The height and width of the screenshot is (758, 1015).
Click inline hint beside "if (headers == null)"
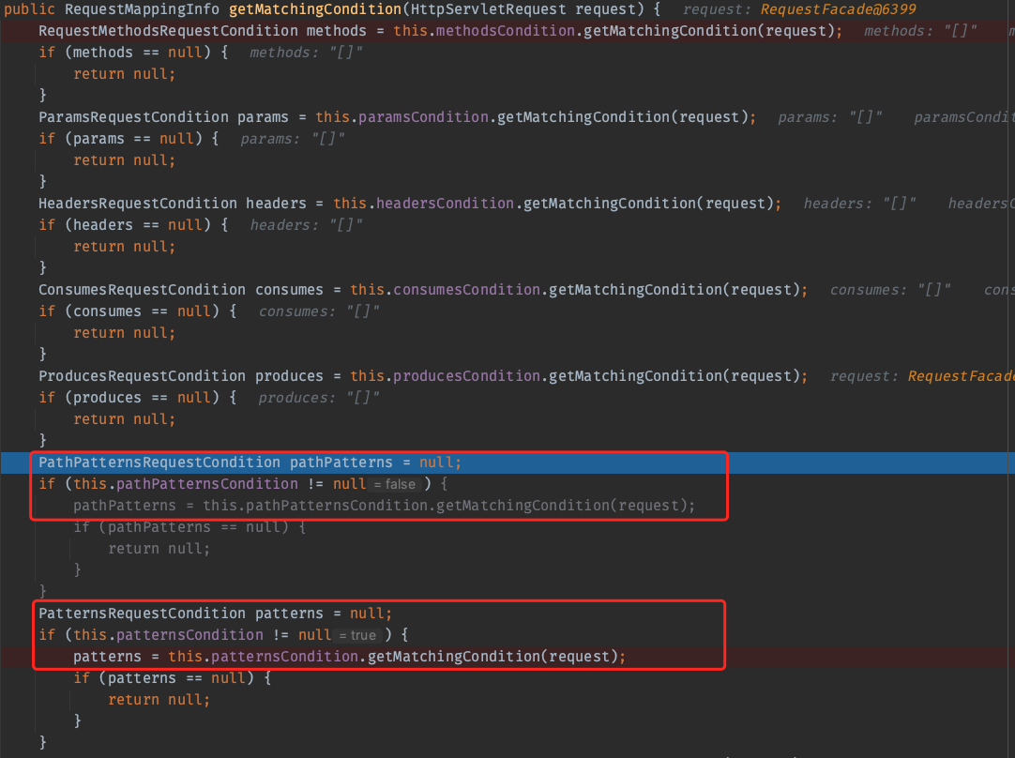click(306, 225)
